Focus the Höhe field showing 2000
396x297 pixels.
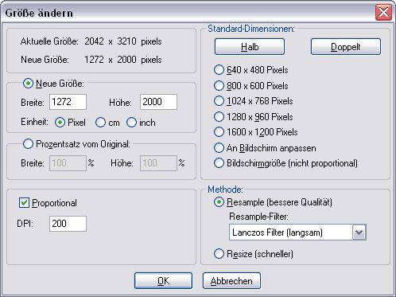coord(158,102)
